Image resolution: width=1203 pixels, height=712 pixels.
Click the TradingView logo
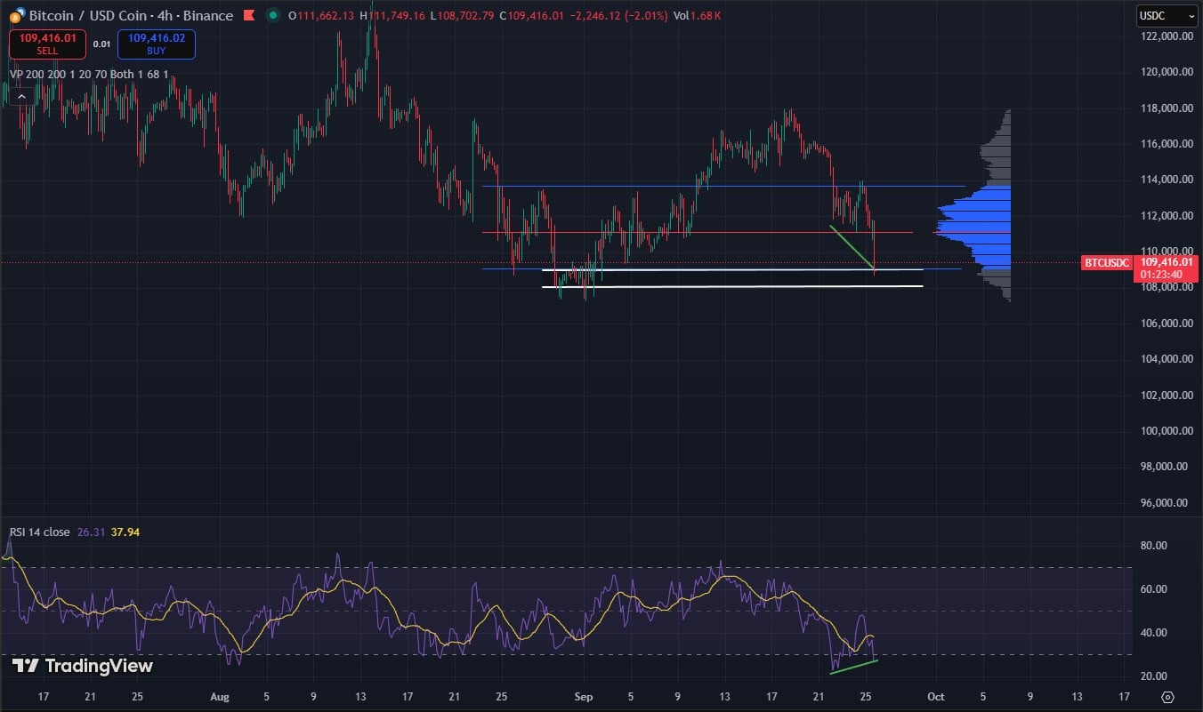pyautogui.click(x=82, y=666)
